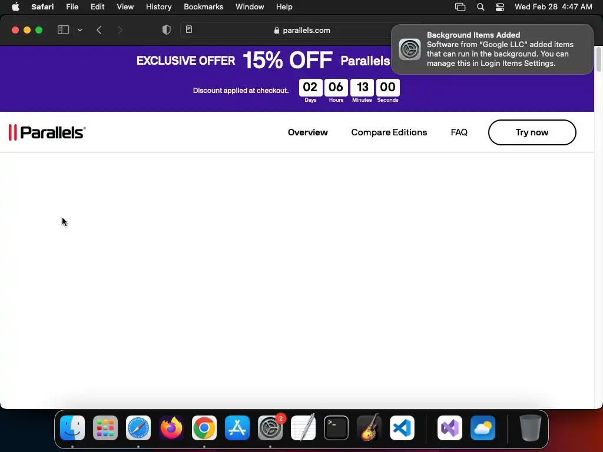Open the Help menu
Screen dimensions: 603x452
(284, 6)
